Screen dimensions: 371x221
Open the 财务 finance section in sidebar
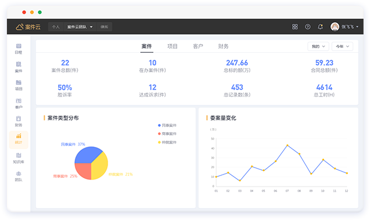click(18, 122)
